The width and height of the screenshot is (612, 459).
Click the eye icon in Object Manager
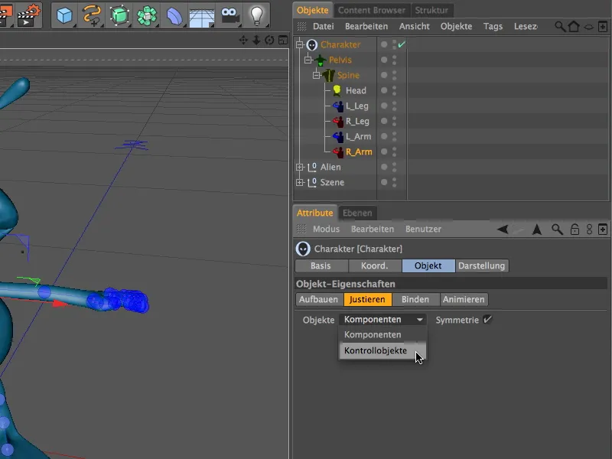coord(588,27)
